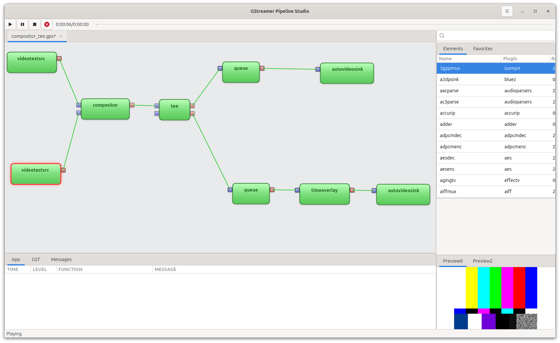Image resolution: width=560 pixels, height=343 pixels.
Task: Click the search magnifier icon
Action: point(442,36)
